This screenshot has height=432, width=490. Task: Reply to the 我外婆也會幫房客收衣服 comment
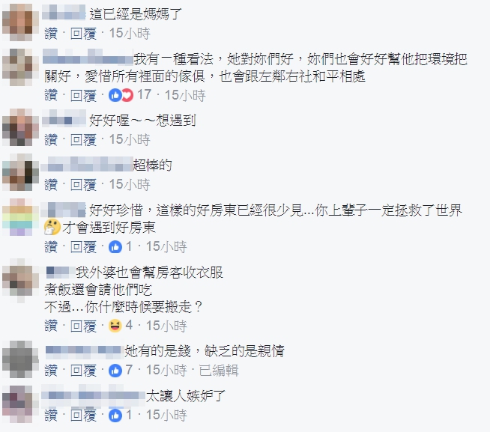coord(83,326)
